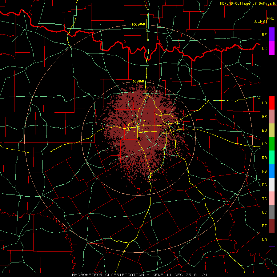Click the '11 DEC 25 01:21' timestamp
This screenshot has width=277, height=277.
(x=187, y=275)
